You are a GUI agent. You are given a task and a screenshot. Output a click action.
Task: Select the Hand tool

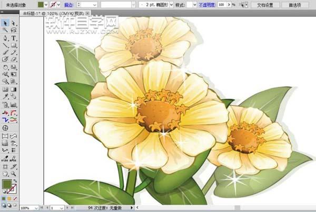tap(5, 173)
